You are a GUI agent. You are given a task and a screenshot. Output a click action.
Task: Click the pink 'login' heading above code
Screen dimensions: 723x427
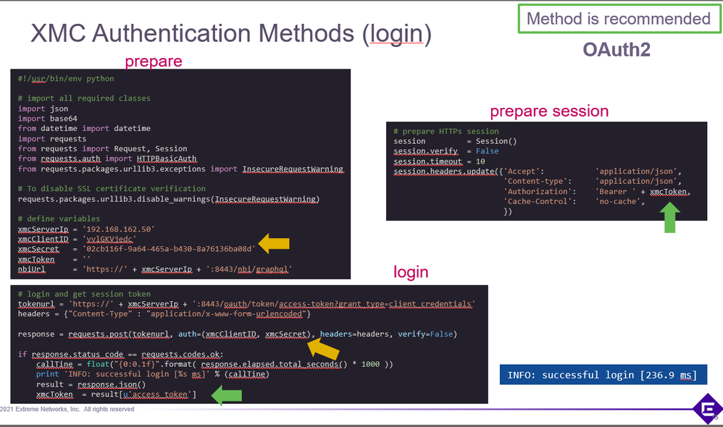click(411, 272)
